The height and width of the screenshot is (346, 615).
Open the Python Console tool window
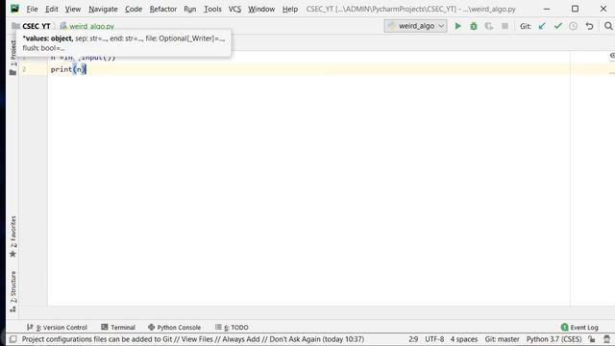[x=174, y=327]
